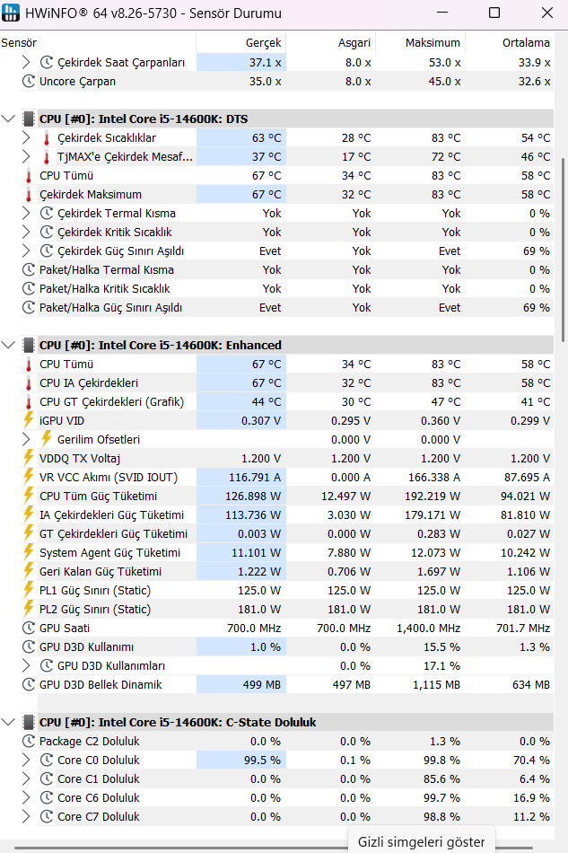Click clock icon beside GPU D3D Kullanımı
568x853 pixels.
pos(28,646)
